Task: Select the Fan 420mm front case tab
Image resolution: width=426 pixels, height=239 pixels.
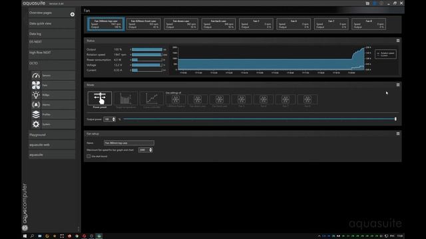Action: (144, 24)
